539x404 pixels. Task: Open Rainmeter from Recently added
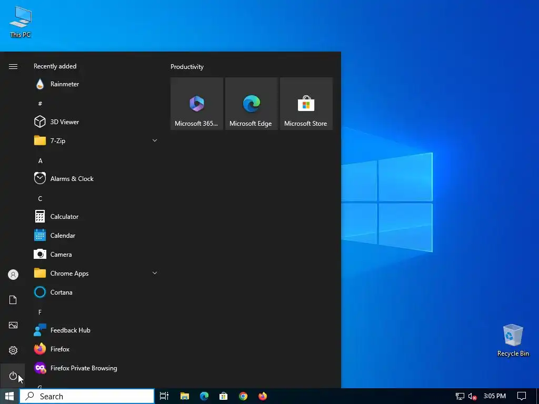(96, 84)
